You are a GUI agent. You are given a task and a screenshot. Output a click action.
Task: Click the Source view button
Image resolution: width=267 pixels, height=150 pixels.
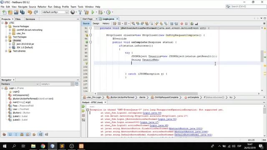[x=86, y=23]
